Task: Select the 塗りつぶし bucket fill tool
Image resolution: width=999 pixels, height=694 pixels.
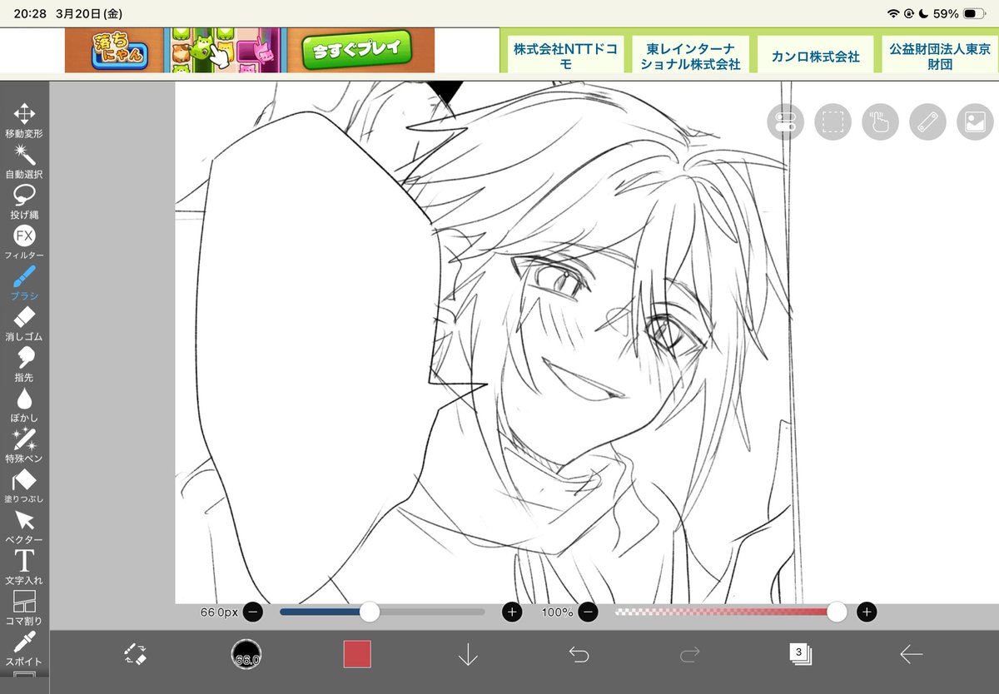Action: [24, 487]
